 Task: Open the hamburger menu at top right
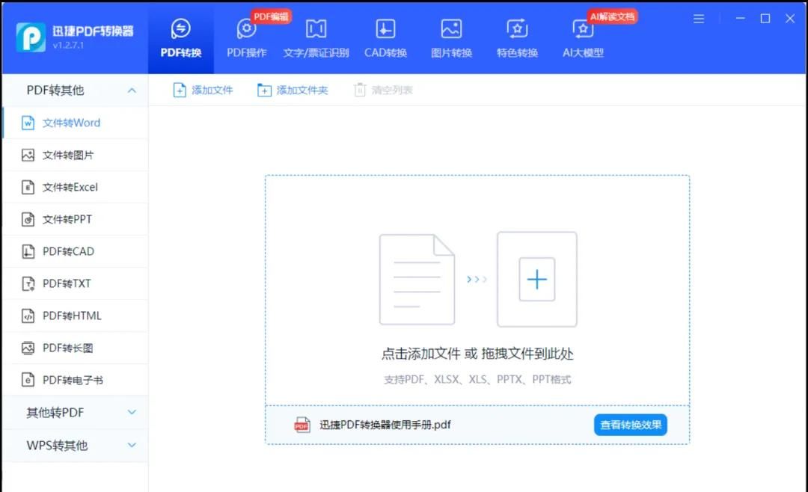(699, 18)
